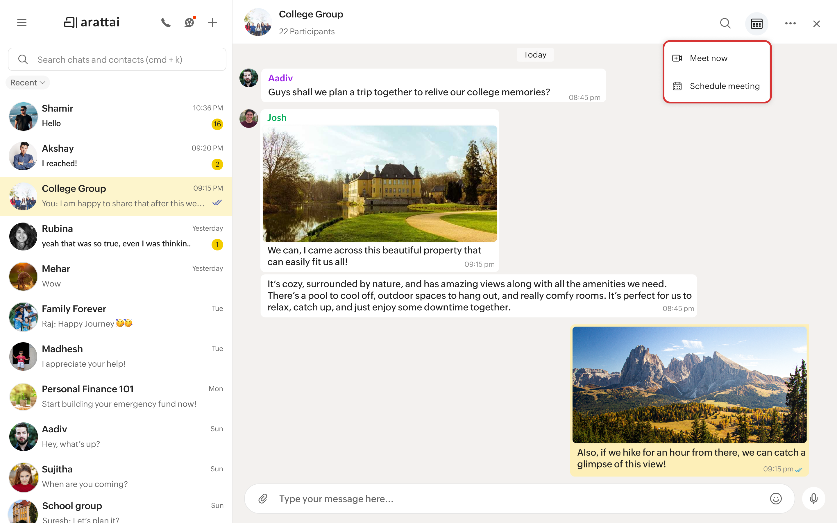This screenshot has width=837, height=523.
Task: Open the mountain landscape image you sent
Action: pyautogui.click(x=689, y=385)
